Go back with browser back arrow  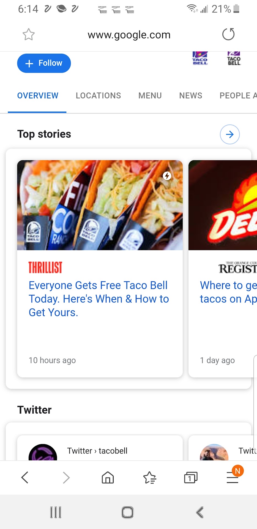(x=25, y=477)
